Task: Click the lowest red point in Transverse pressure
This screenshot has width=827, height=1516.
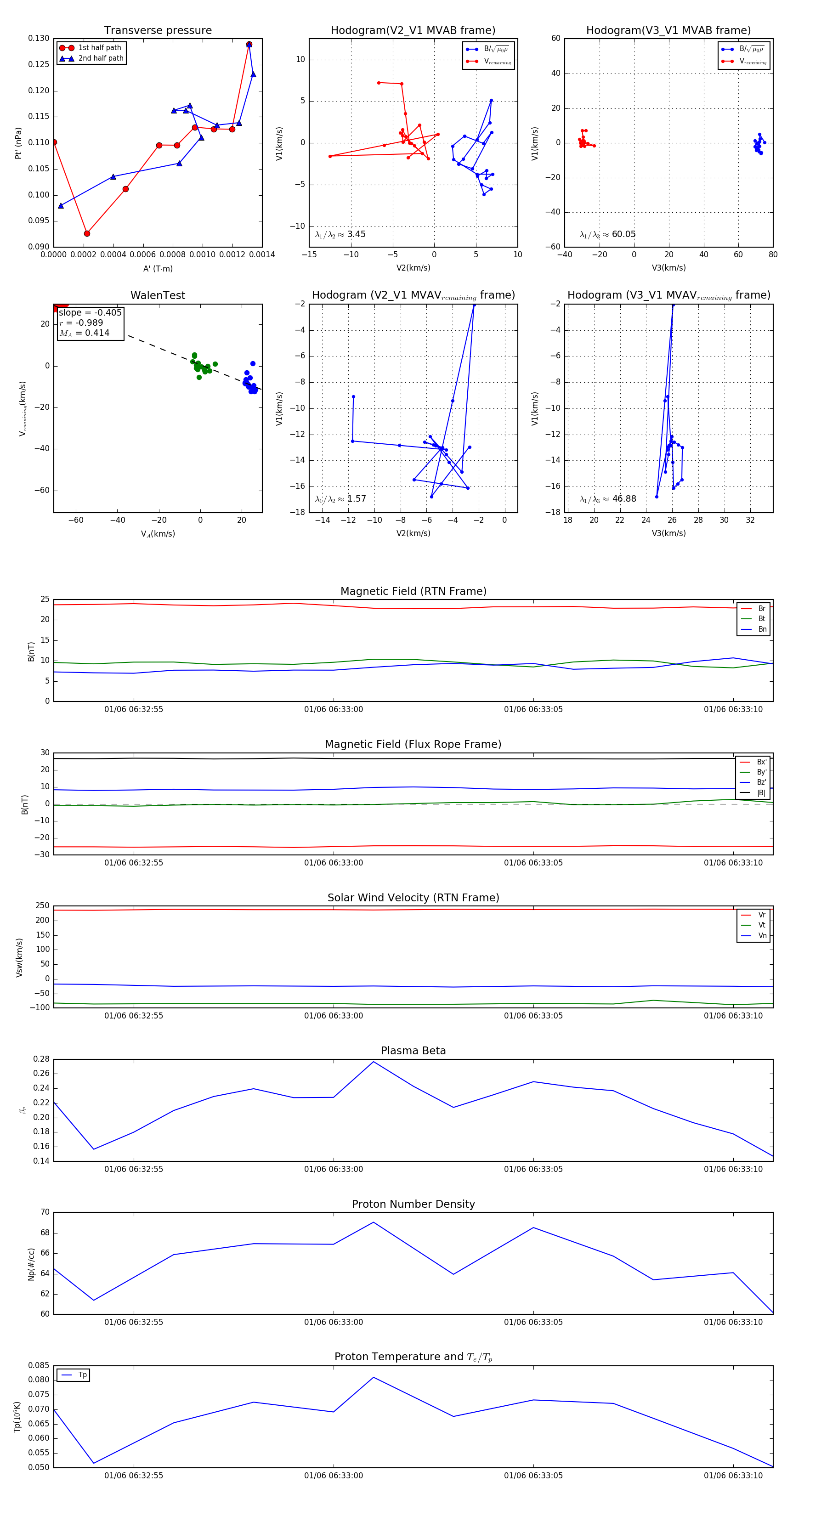Action: (87, 234)
